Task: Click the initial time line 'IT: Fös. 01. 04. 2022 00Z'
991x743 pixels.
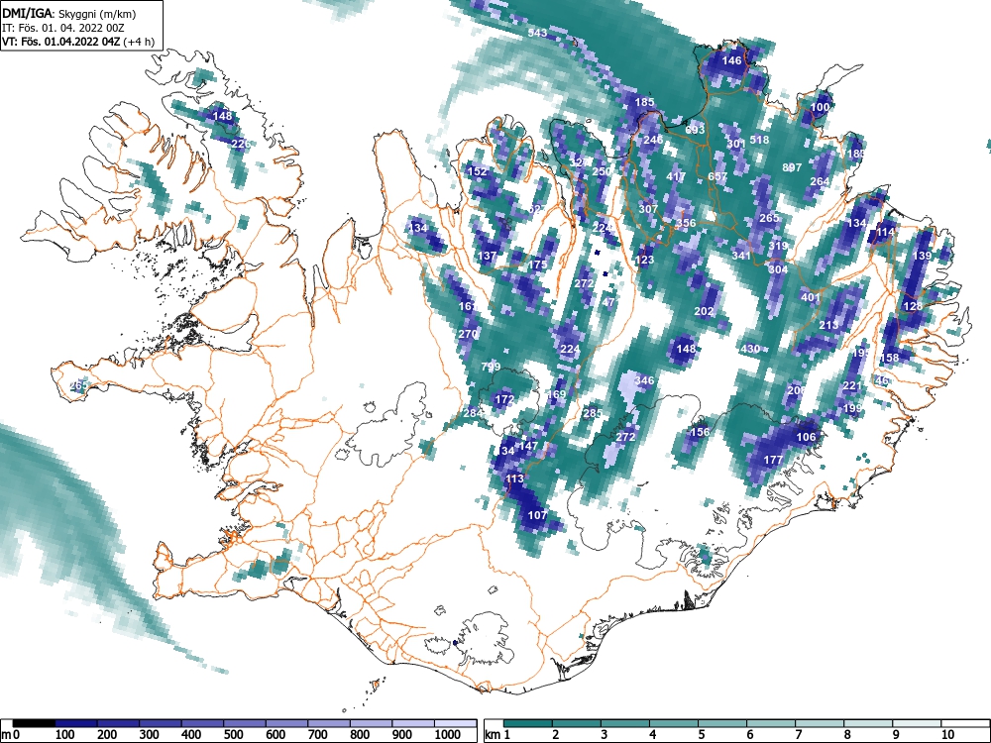Action: click(63, 28)
